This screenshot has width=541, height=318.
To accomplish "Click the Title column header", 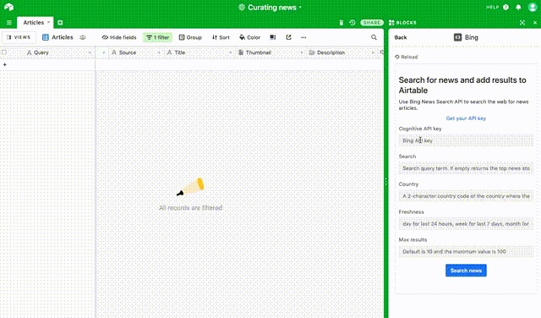I will point(199,52).
